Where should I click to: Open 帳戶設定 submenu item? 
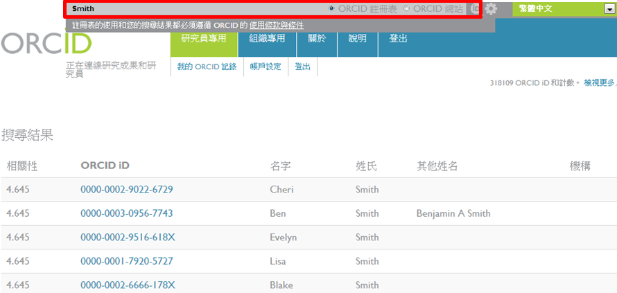(x=266, y=66)
